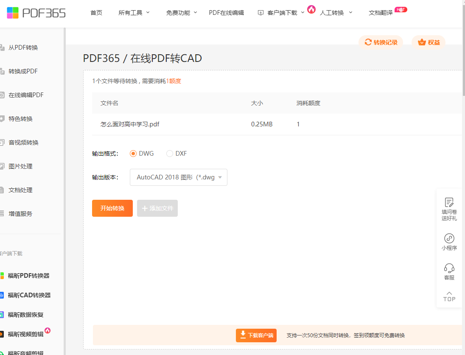Image resolution: width=465 pixels, height=355 pixels.
Task: Go to 首页 home
Action: point(96,13)
